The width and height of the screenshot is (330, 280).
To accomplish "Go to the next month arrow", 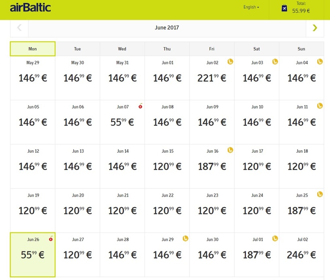I will coord(315,28).
